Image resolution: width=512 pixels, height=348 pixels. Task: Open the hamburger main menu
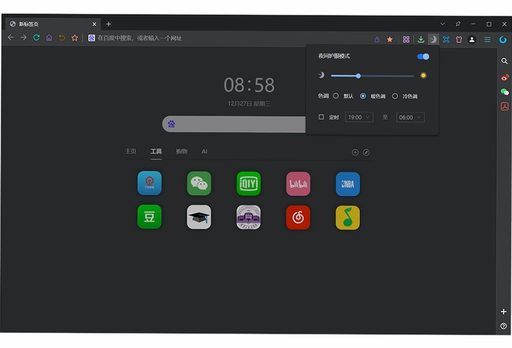tap(487, 40)
